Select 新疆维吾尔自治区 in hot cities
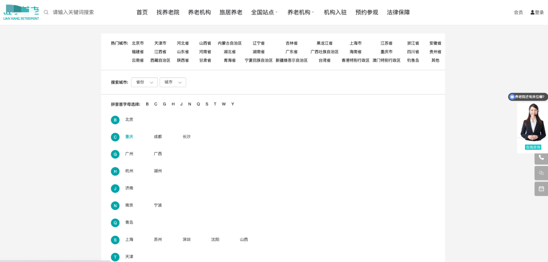This screenshot has height=262, width=548. (x=291, y=60)
